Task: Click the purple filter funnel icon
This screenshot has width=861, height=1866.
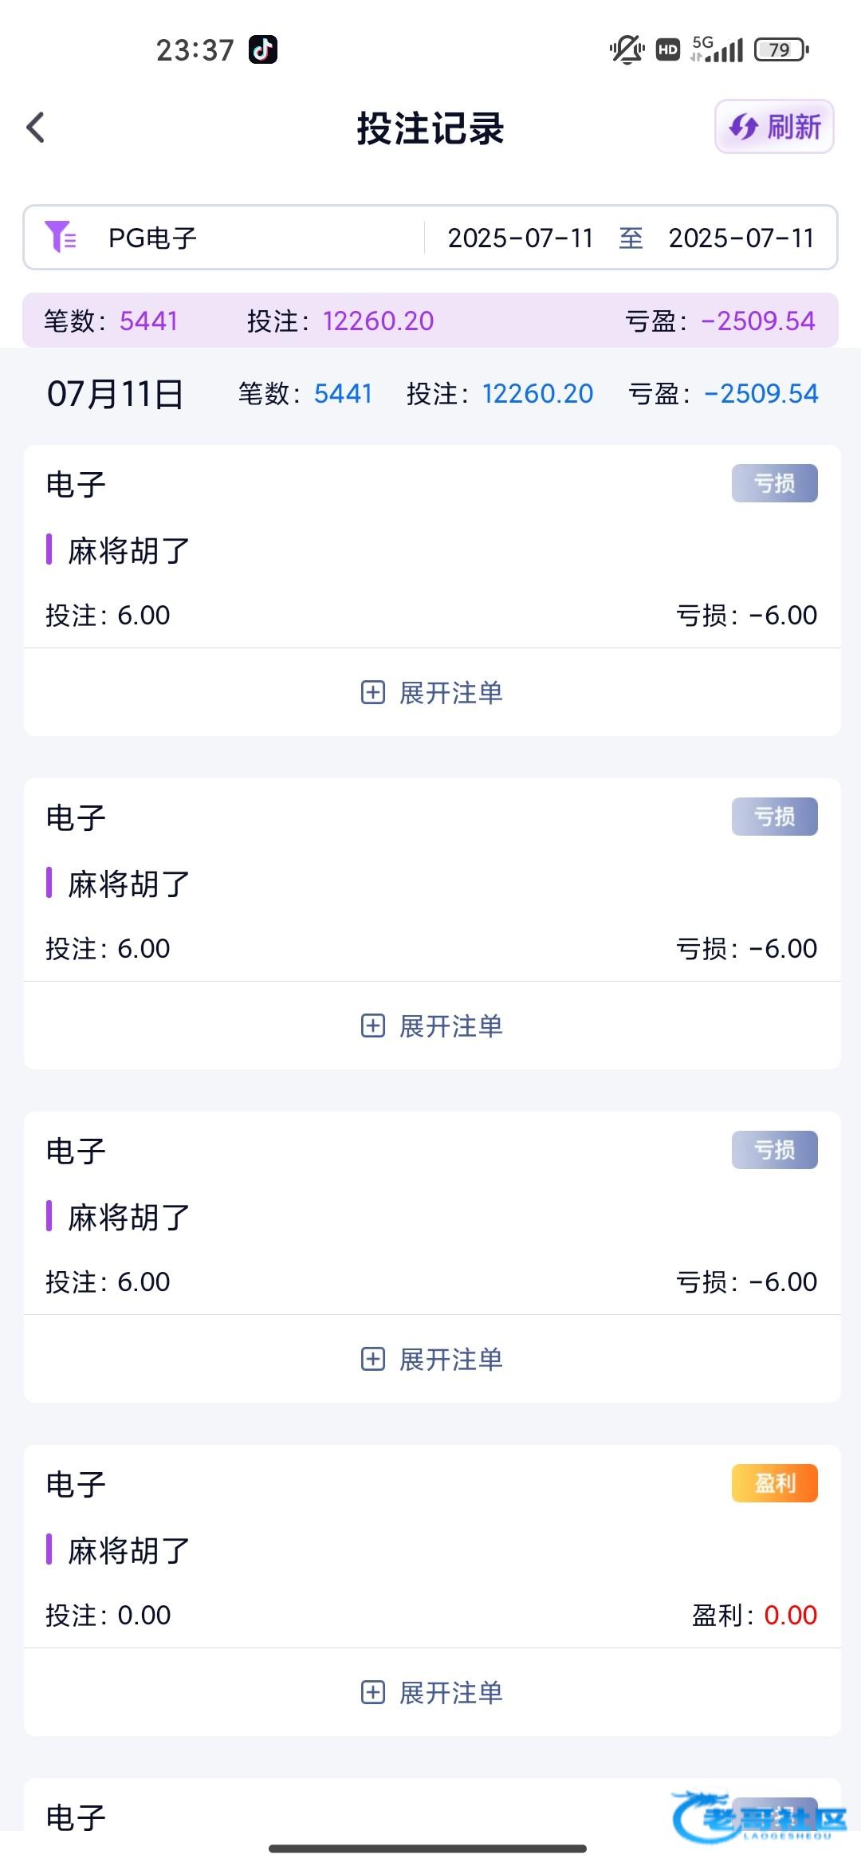Action: [x=60, y=237]
